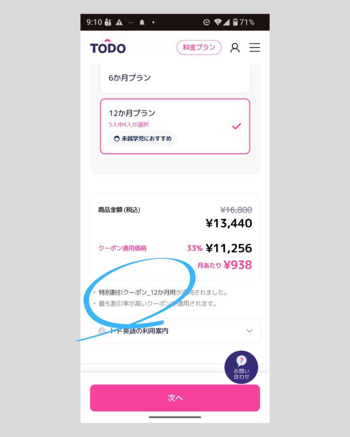Click the chevron on the 利用案内 row
This screenshot has height=437, width=350.
click(250, 331)
